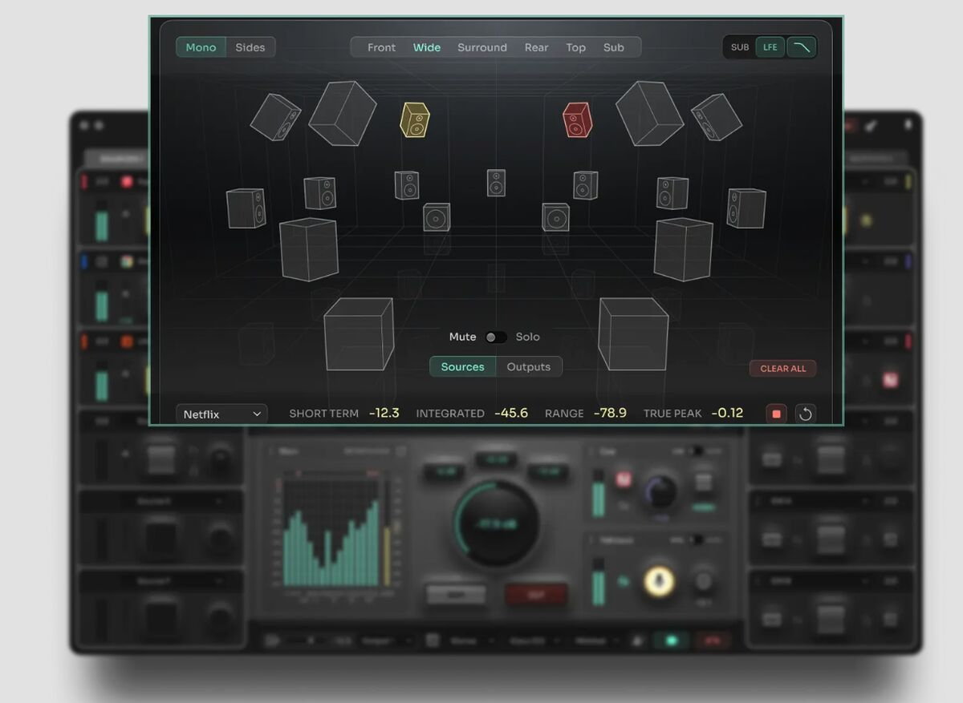Select the Sides mode button
This screenshot has width=963, height=703.
(250, 47)
